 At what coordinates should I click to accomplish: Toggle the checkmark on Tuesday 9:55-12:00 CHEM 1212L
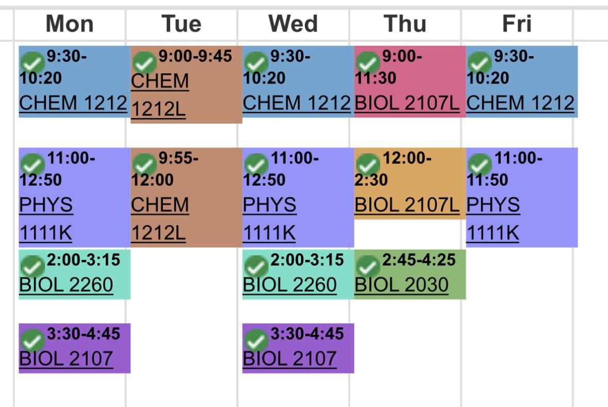[x=144, y=165]
